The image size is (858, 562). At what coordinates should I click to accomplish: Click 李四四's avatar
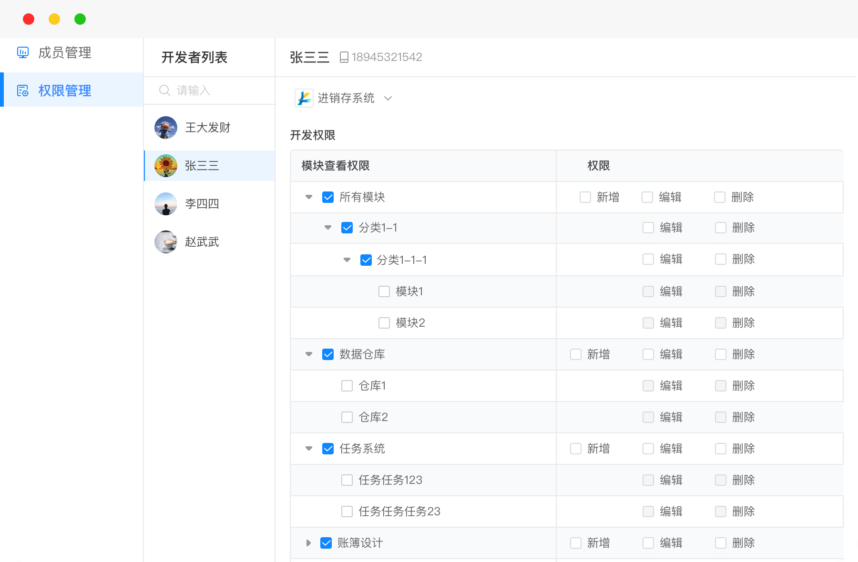166,204
